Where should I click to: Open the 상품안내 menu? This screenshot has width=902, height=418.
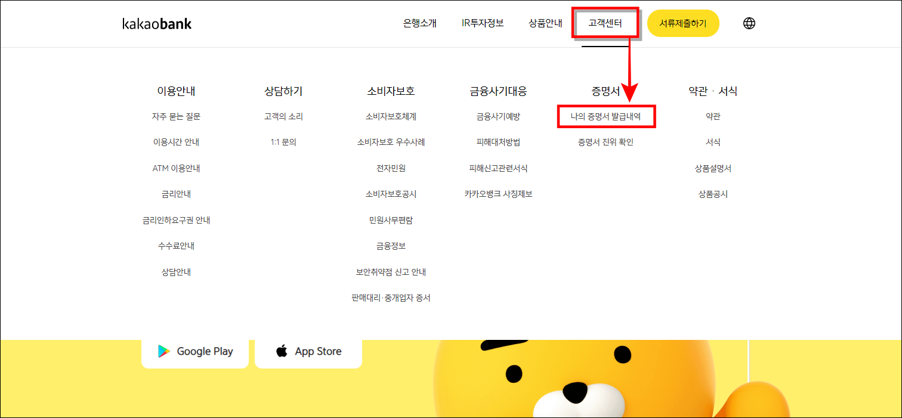(x=545, y=23)
